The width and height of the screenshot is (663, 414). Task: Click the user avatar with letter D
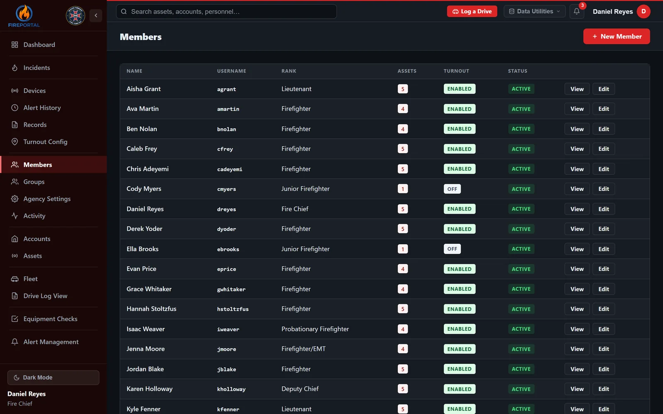click(644, 12)
